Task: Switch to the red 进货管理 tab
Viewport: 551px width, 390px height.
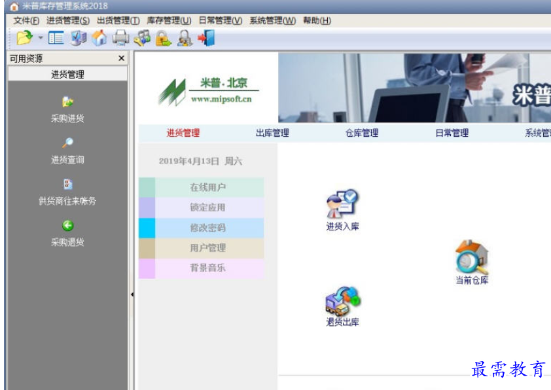Action: pos(183,133)
